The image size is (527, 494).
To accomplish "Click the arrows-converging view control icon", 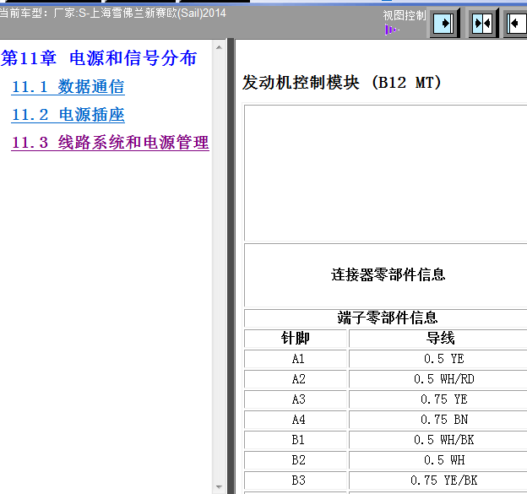I will [x=483, y=24].
